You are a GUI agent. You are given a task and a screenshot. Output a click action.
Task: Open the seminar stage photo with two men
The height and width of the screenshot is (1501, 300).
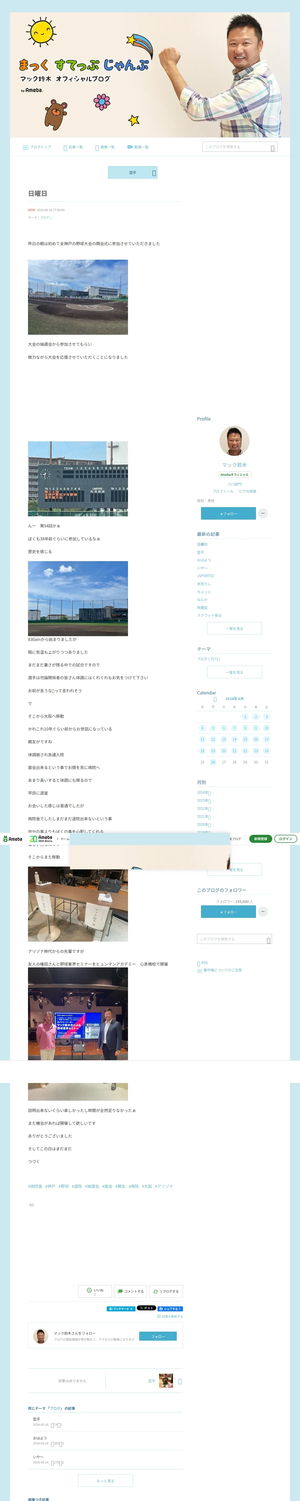pos(78,1014)
